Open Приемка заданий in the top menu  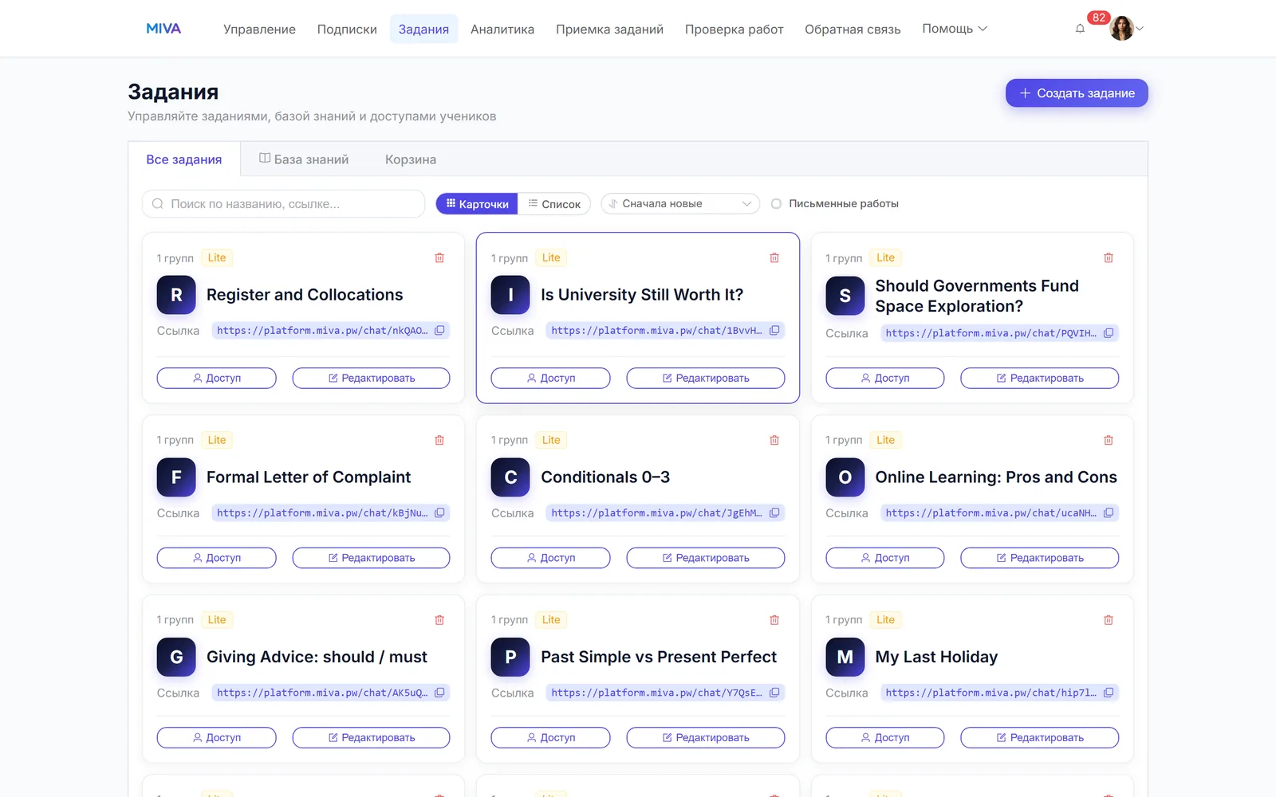609,29
